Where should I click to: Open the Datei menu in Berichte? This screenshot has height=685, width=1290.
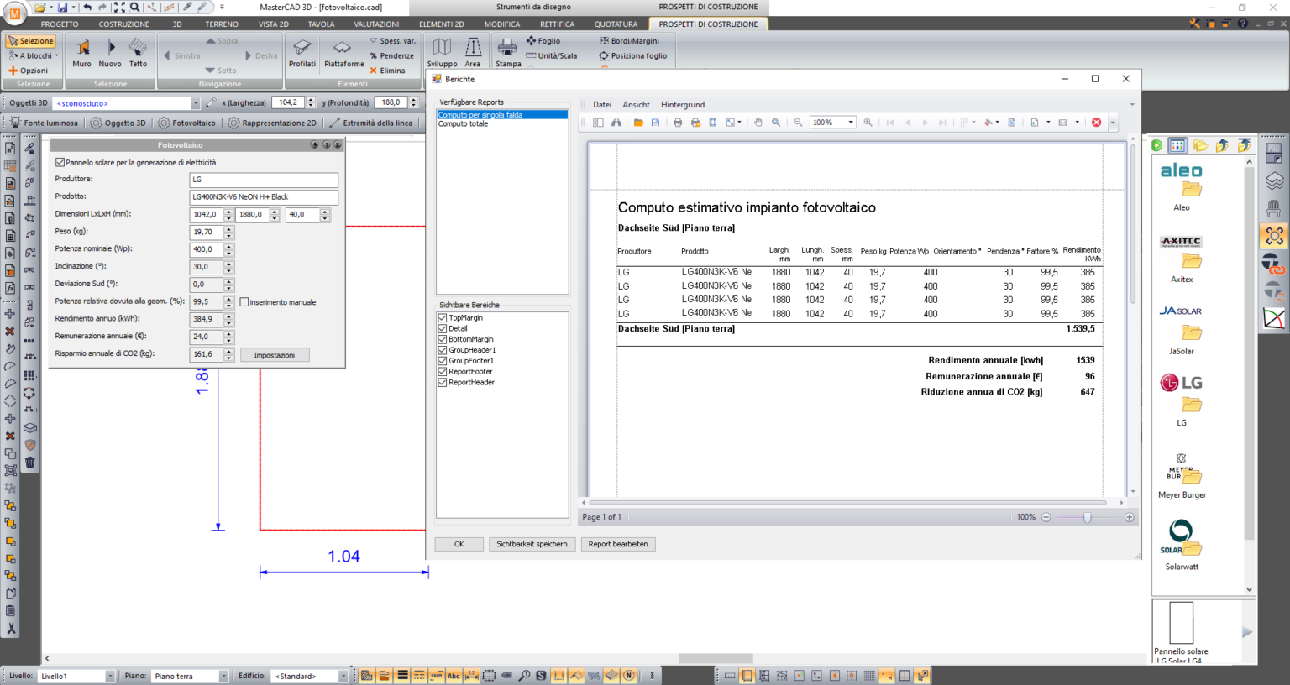pyautogui.click(x=602, y=105)
